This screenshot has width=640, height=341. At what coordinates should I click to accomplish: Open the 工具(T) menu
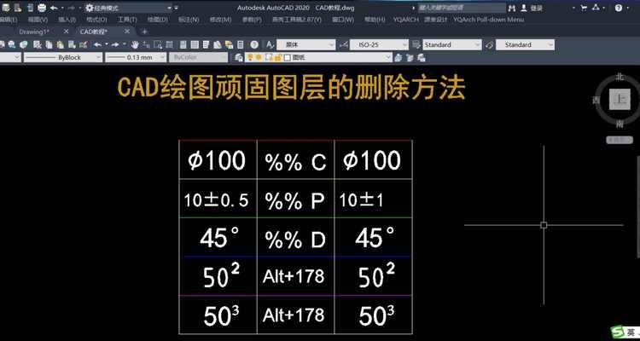[127, 19]
